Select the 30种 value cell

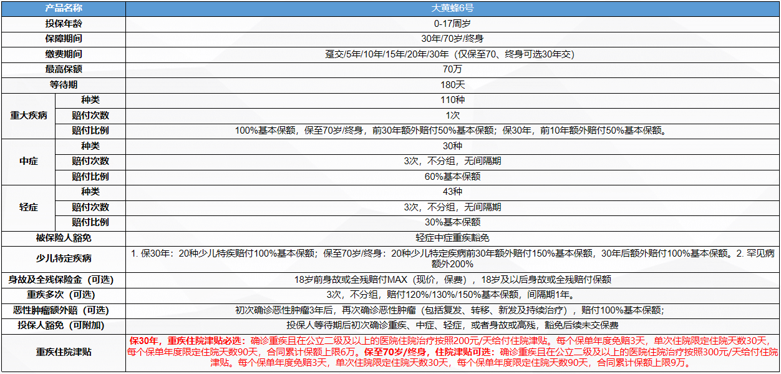pos(452,146)
